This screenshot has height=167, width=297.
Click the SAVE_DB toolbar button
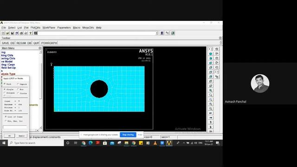click(8, 43)
